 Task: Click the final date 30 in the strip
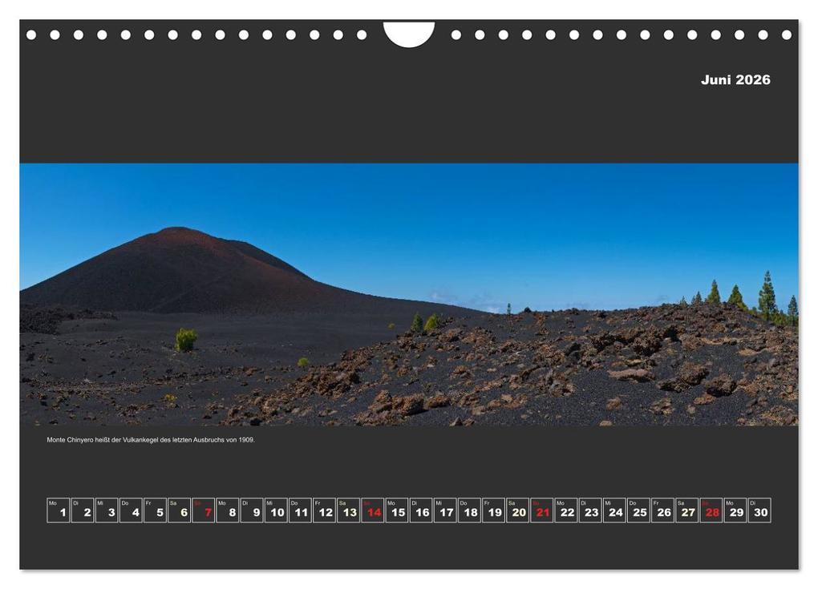click(x=759, y=510)
